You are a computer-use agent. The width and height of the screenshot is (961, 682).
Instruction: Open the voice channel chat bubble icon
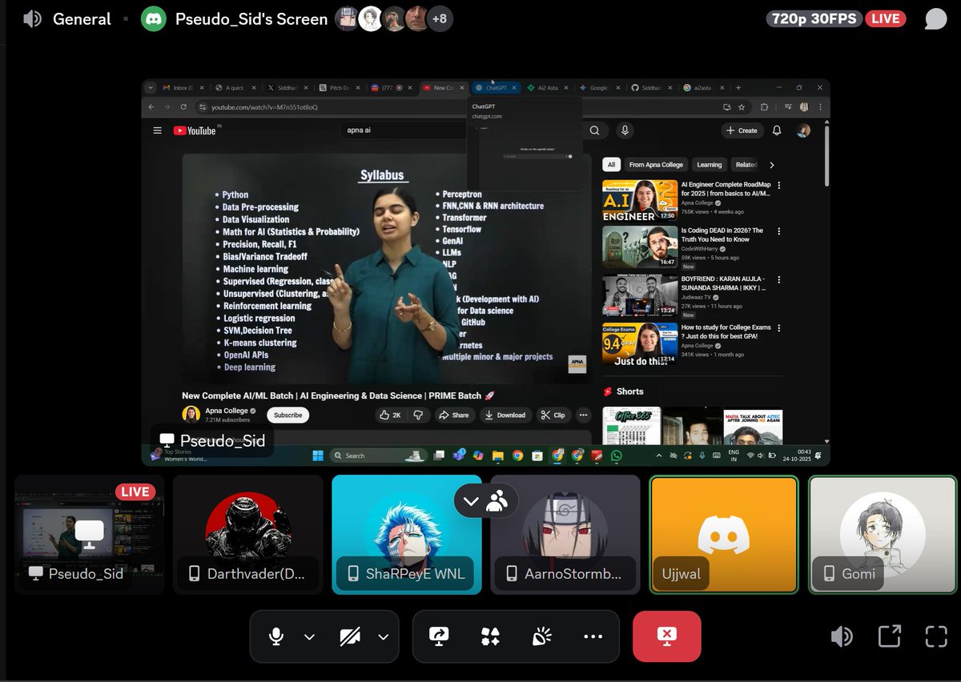[x=935, y=18]
